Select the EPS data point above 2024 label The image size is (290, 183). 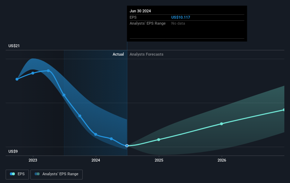[96, 134]
